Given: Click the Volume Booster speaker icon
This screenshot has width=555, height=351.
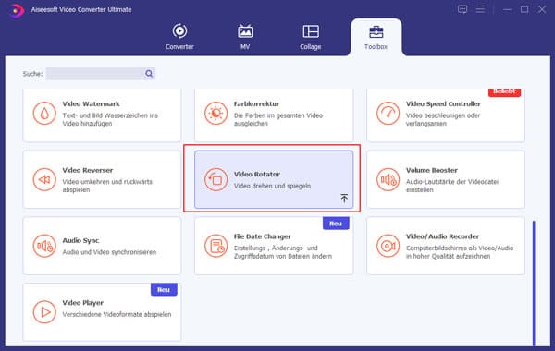Looking at the screenshot, I should pos(388,179).
